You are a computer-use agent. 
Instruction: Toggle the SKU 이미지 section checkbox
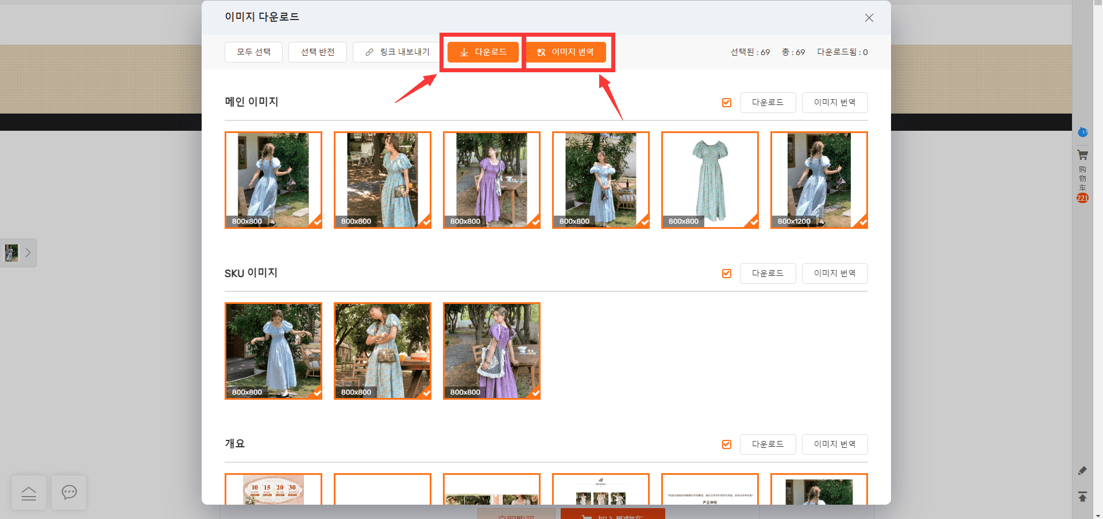(727, 274)
